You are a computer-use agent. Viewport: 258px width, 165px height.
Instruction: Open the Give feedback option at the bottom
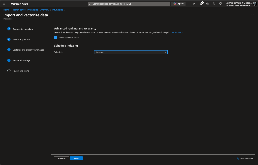click(x=245, y=158)
